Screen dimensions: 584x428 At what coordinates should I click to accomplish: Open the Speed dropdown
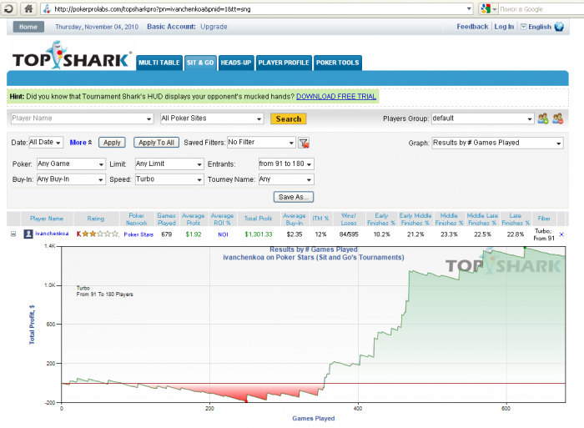[169, 179]
